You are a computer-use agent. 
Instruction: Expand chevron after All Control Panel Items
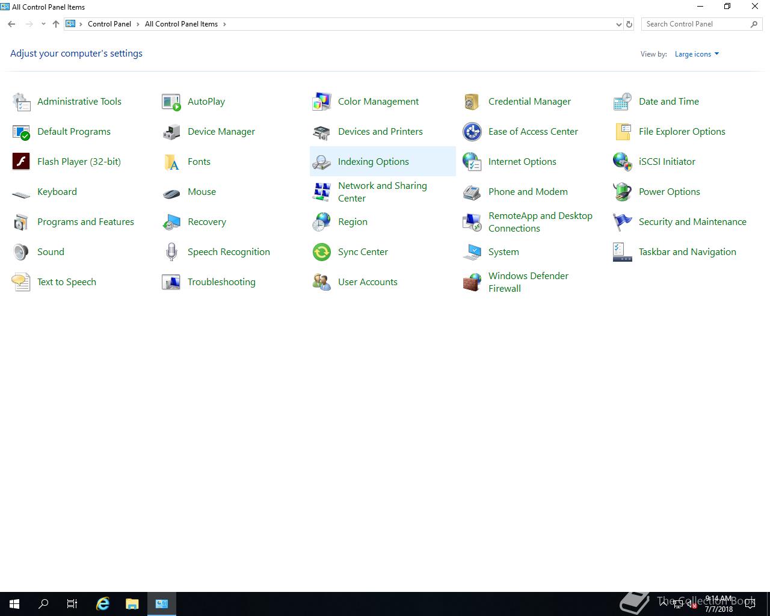pyautogui.click(x=224, y=24)
